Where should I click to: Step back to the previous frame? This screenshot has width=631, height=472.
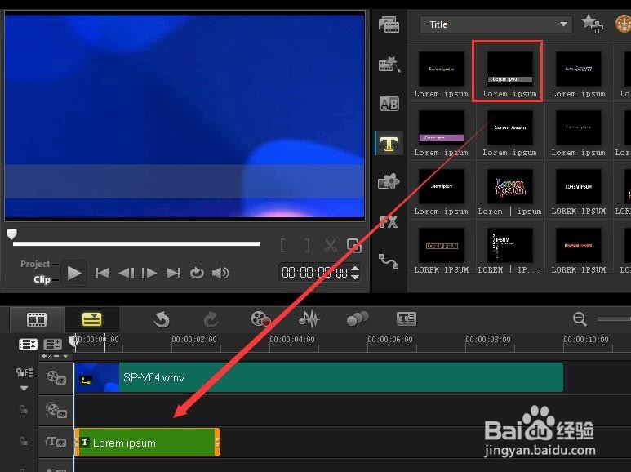pos(126,273)
